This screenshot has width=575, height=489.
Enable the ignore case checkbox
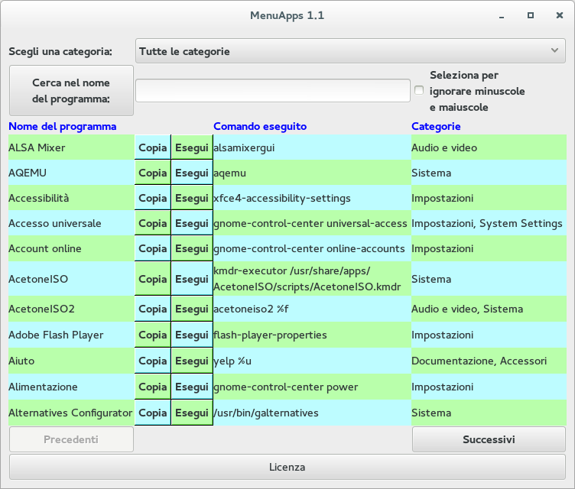click(419, 91)
